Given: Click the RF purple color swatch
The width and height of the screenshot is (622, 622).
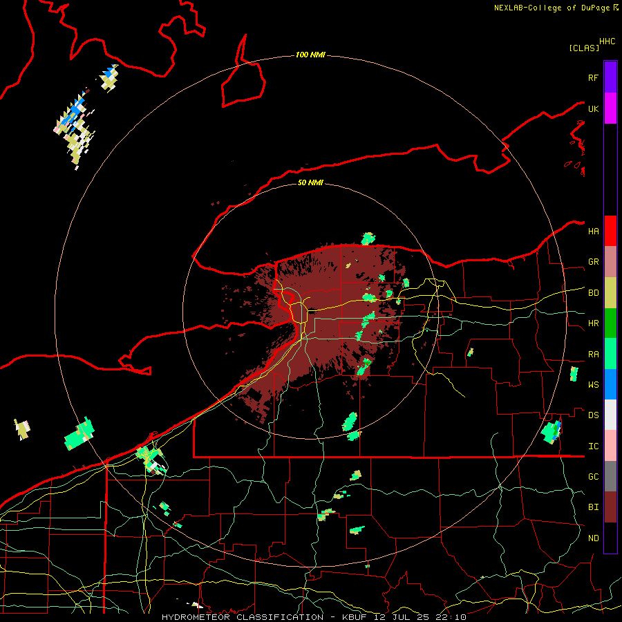Looking at the screenshot, I should coord(610,77).
